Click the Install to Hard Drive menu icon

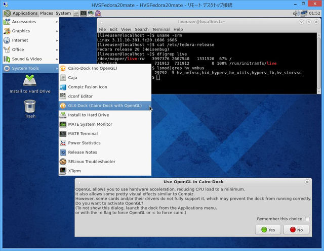pyautogui.click(x=63, y=115)
